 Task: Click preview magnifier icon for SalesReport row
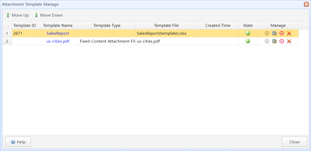(x=274, y=33)
